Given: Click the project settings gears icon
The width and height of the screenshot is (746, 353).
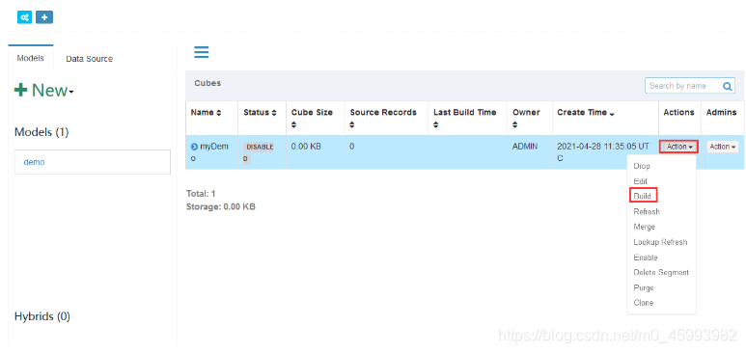Looking at the screenshot, I should click(x=24, y=17).
